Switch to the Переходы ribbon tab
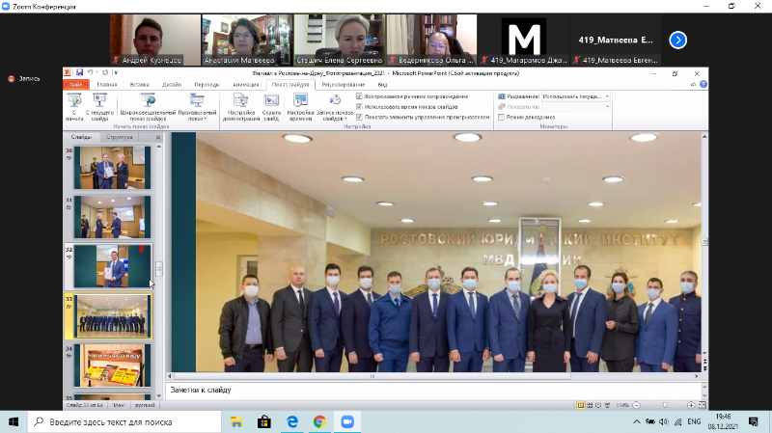This screenshot has height=433, width=772. click(207, 85)
